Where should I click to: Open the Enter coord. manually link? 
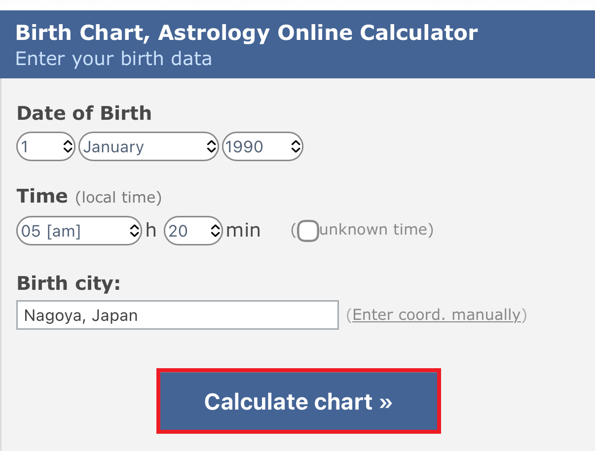[x=437, y=314]
